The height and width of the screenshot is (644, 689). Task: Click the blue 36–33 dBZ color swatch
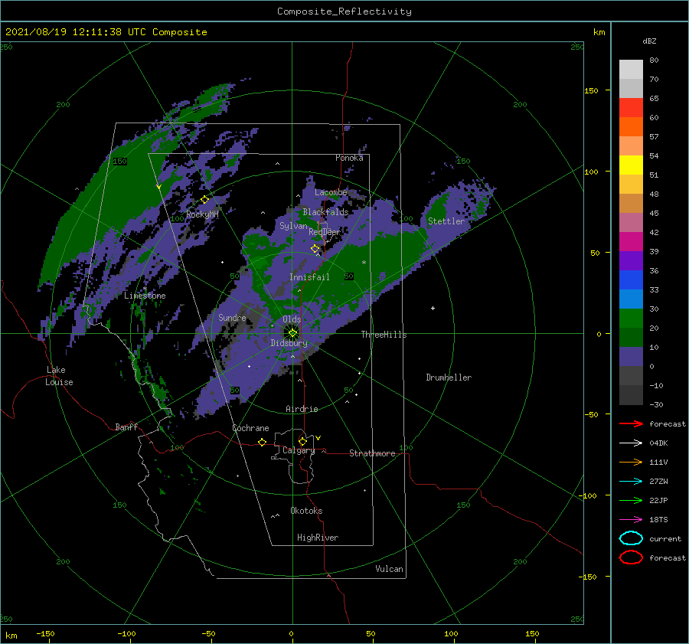631,280
